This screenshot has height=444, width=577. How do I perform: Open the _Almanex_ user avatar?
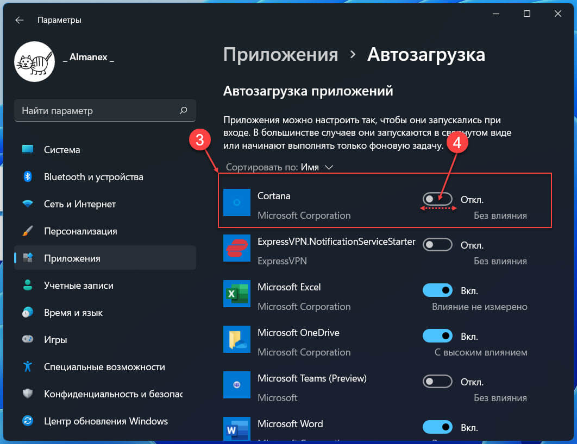pyautogui.click(x=35, y=61)
